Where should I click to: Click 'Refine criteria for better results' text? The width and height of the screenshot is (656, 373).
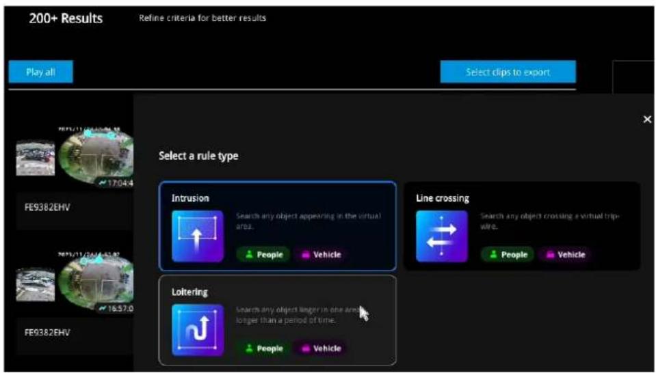click(x=202, y=18)
